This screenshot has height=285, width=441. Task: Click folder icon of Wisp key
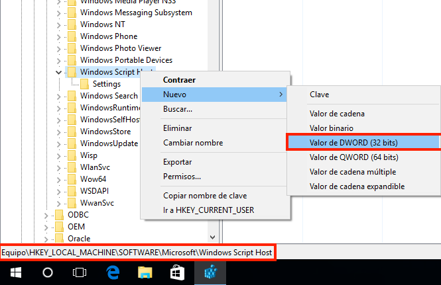(x=72, y=155)
